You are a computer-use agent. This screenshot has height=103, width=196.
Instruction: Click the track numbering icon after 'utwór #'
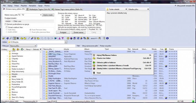[x=100, y=38]
